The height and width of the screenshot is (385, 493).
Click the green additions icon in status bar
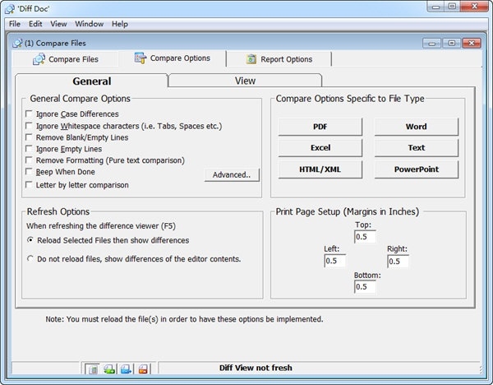tap(109, 369)
